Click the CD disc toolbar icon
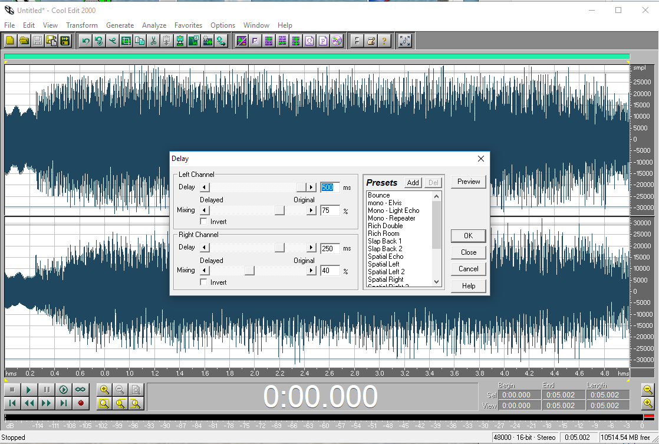Screen dimensions: 659x444 pyautogui.click(x=337, y=41)
